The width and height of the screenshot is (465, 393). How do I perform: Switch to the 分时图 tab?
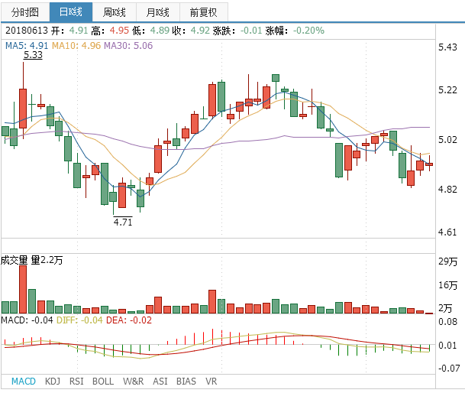[25, 12]
